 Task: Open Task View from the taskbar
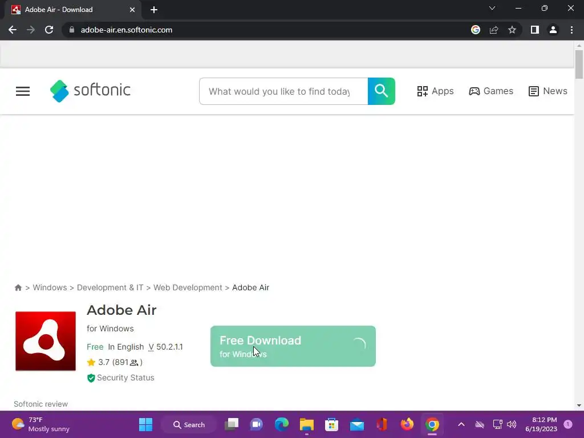[x=232, y=424]
